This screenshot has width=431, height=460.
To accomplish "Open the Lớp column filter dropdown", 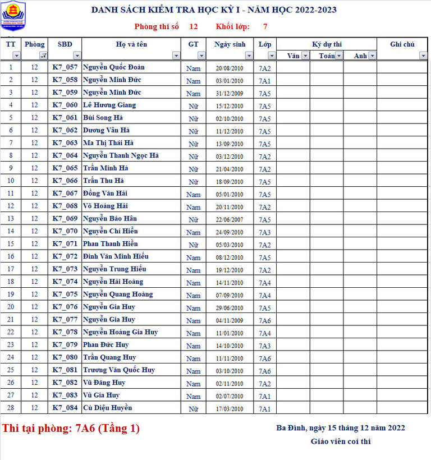I will pyautogui.click(x=272, y=56).
